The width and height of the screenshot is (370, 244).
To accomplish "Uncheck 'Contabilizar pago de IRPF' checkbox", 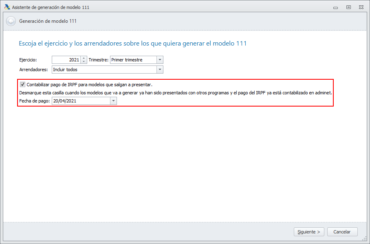I will [22, 85].
